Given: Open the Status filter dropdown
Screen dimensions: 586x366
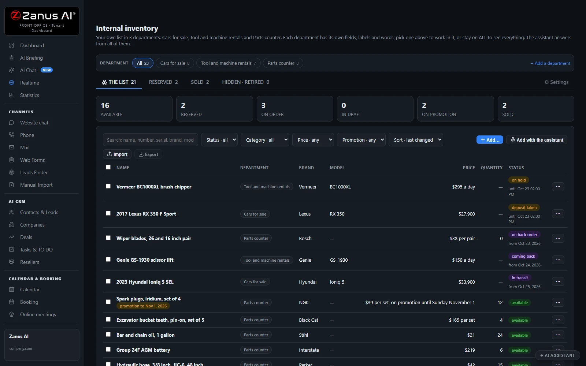Looking at the screenshot, I should 219,140.
